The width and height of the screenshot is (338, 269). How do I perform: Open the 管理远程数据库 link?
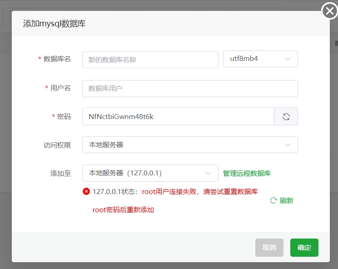point(247,173)
